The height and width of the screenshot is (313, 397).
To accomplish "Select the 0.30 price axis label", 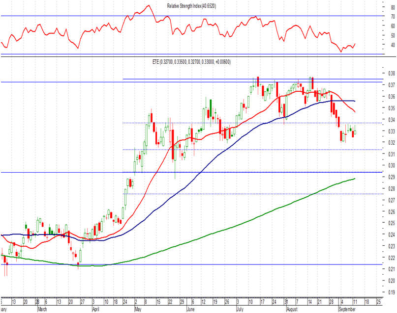I will (x=392, y=165).
